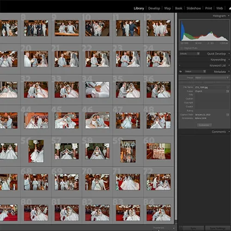Click the File Name batch rename icon
This screenshot has width=231, height=231.
227,87
